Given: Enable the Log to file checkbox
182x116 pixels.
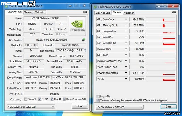Looking at the screenshot, I should (x=98, y=96).
